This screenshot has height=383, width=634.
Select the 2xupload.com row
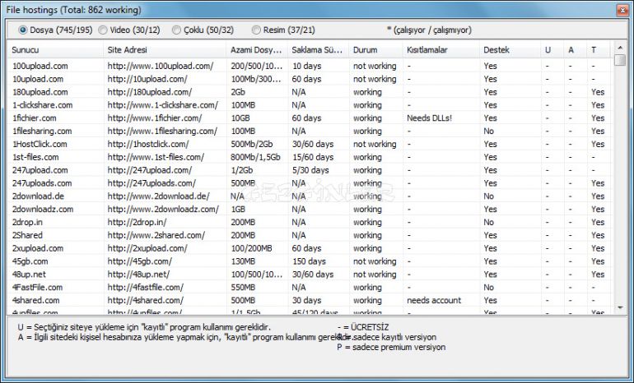pos(310,248)
